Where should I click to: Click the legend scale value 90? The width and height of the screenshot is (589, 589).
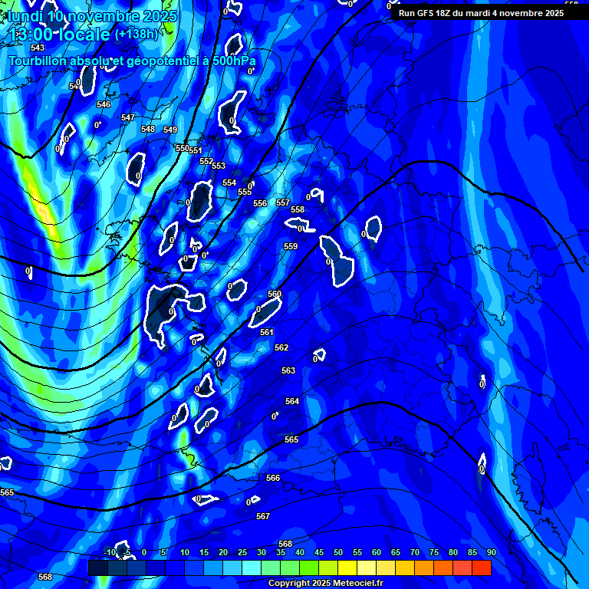point(491,552)
